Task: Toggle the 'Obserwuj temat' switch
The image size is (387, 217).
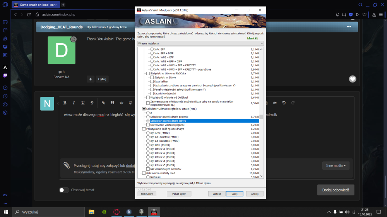Action: click(x=64, y=190)
